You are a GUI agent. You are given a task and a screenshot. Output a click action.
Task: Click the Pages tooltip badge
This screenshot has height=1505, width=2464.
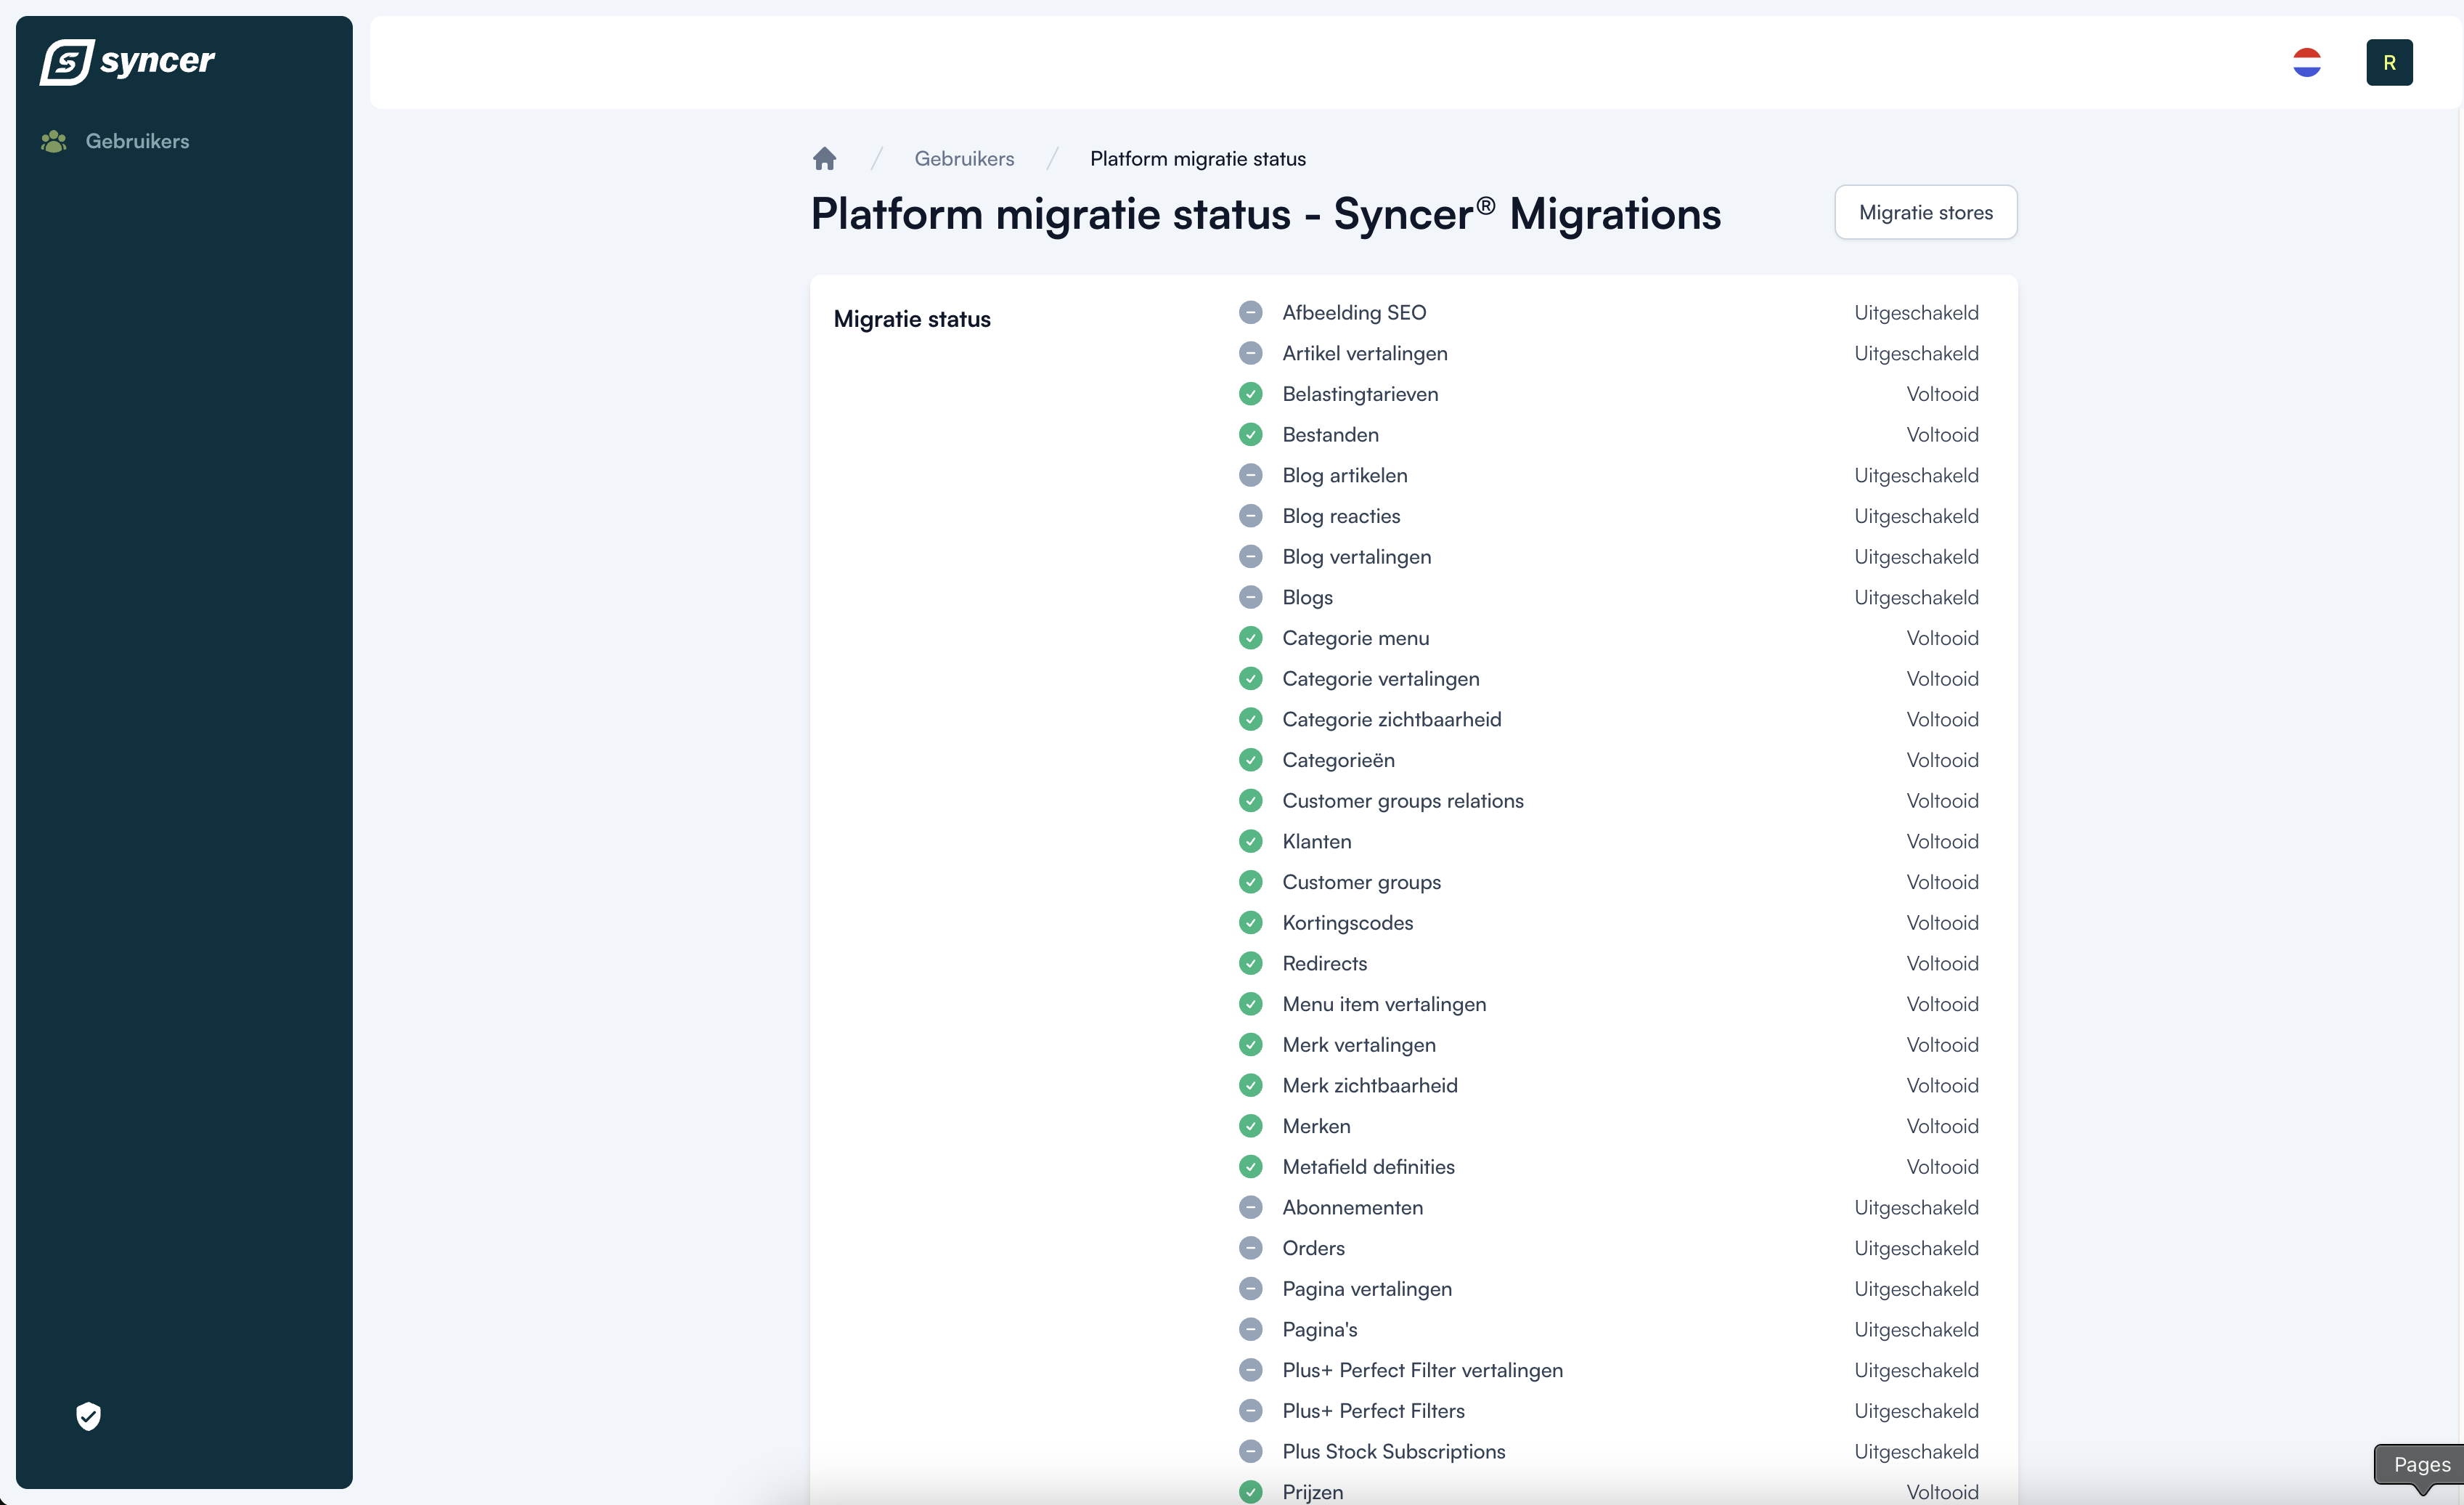pos(2421,1464)
